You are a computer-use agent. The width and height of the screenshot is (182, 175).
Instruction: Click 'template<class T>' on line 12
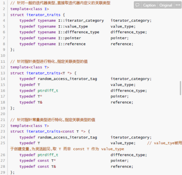[30, 67]
